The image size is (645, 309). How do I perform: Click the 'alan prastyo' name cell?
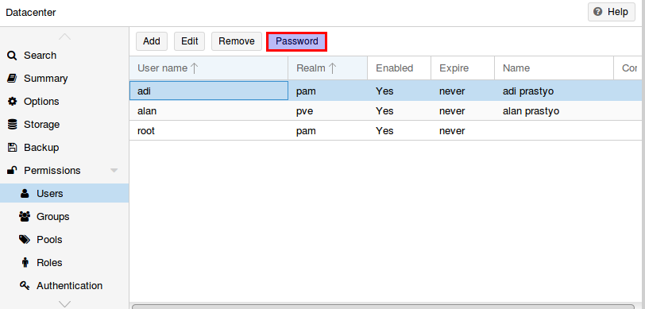(x=554, y=111)
